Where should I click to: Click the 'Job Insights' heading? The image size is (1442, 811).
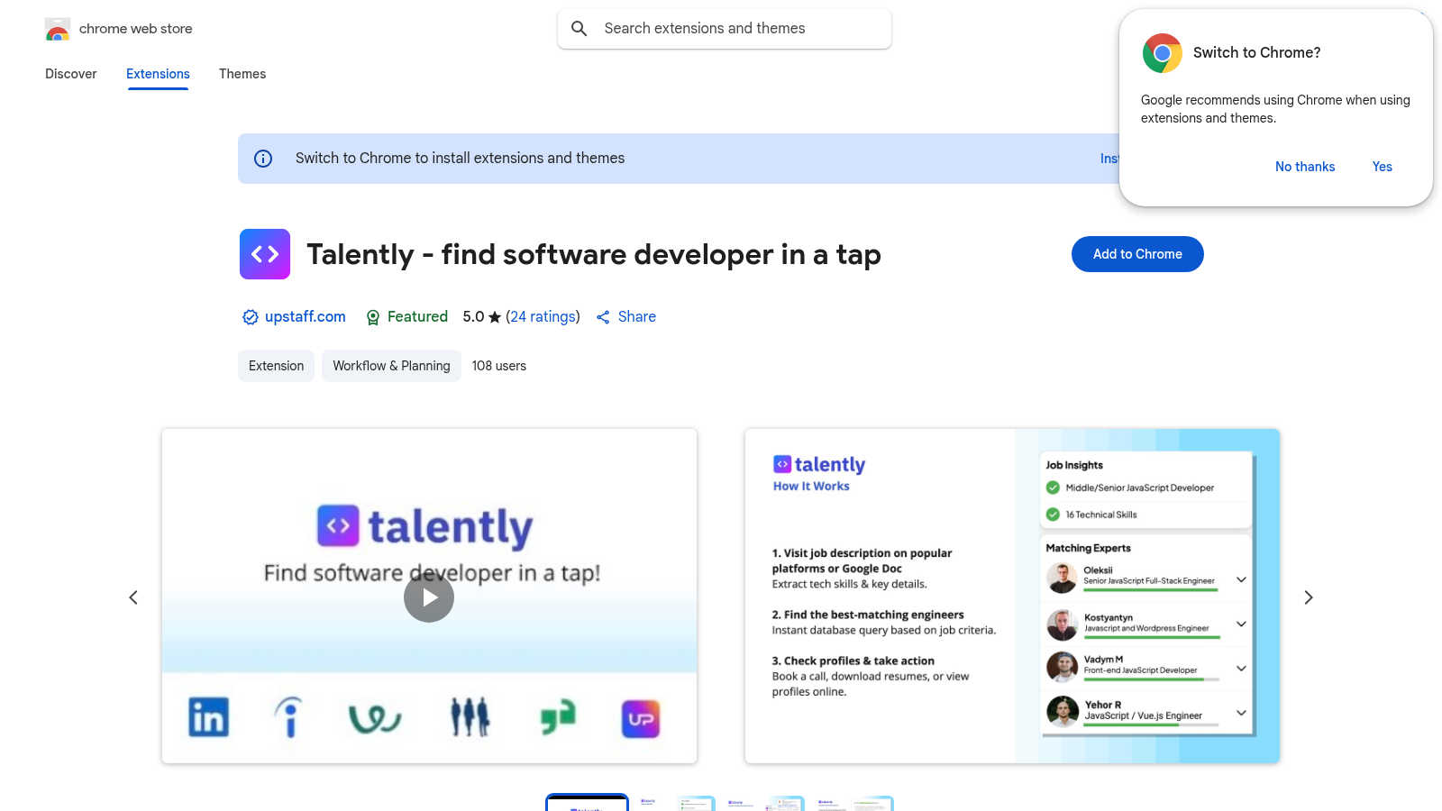(1074, 465)
